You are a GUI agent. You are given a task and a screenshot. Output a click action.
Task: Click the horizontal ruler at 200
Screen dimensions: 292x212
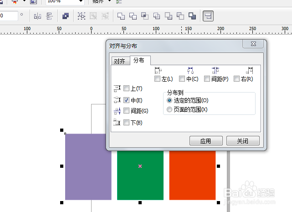(220, 30)
